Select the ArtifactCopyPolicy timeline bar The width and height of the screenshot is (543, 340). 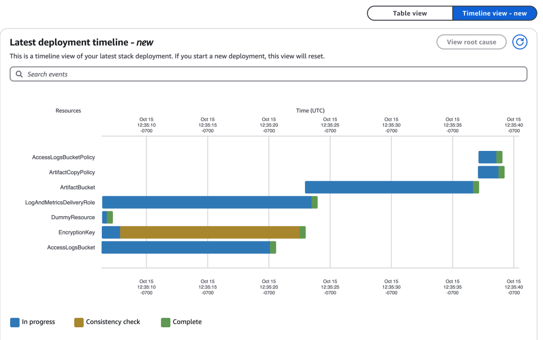point(488,172)
